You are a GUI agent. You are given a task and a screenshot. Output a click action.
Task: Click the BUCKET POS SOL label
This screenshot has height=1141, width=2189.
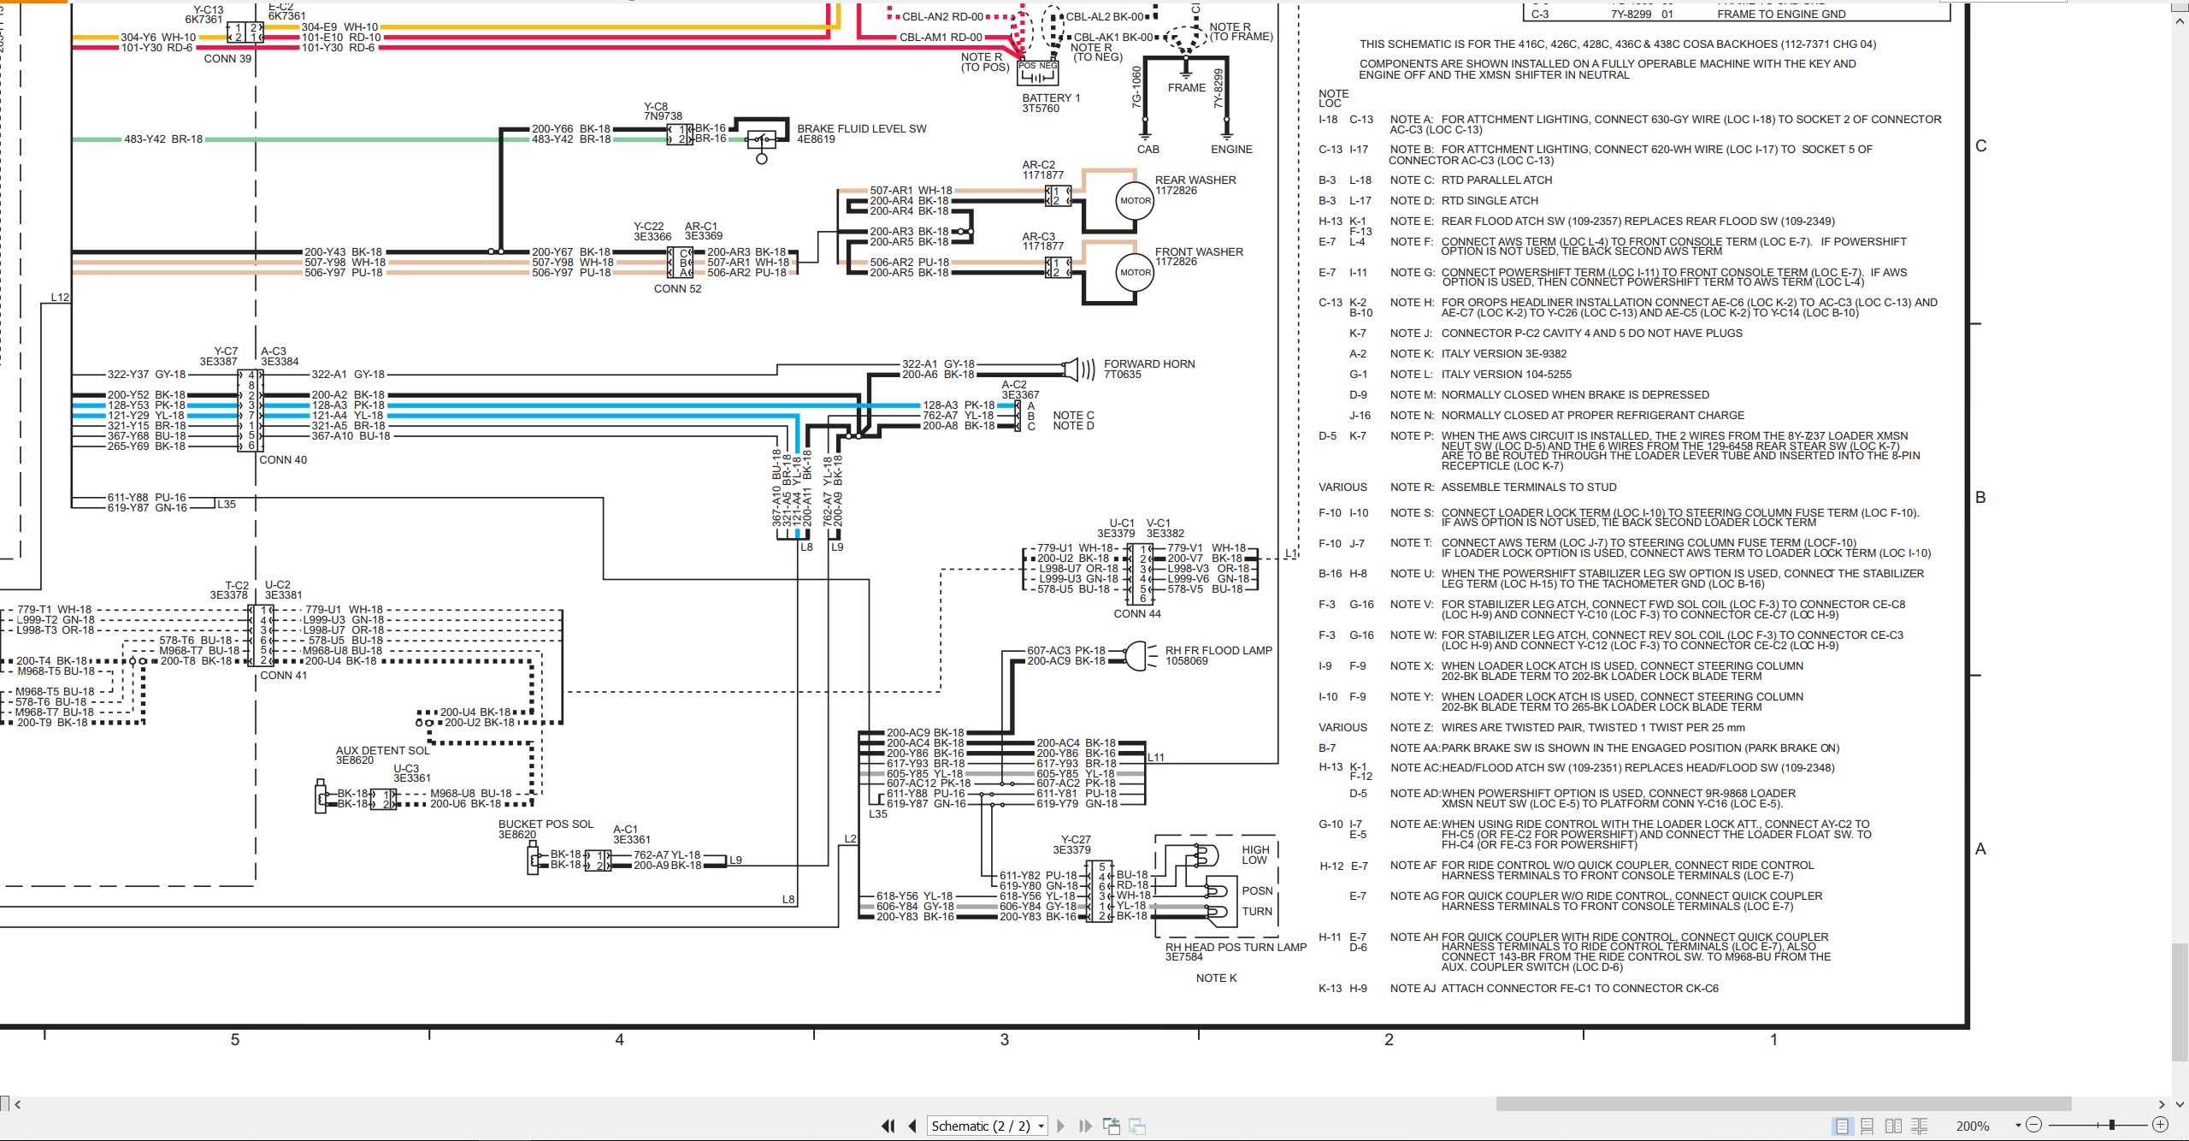click(x=546, y=824)
